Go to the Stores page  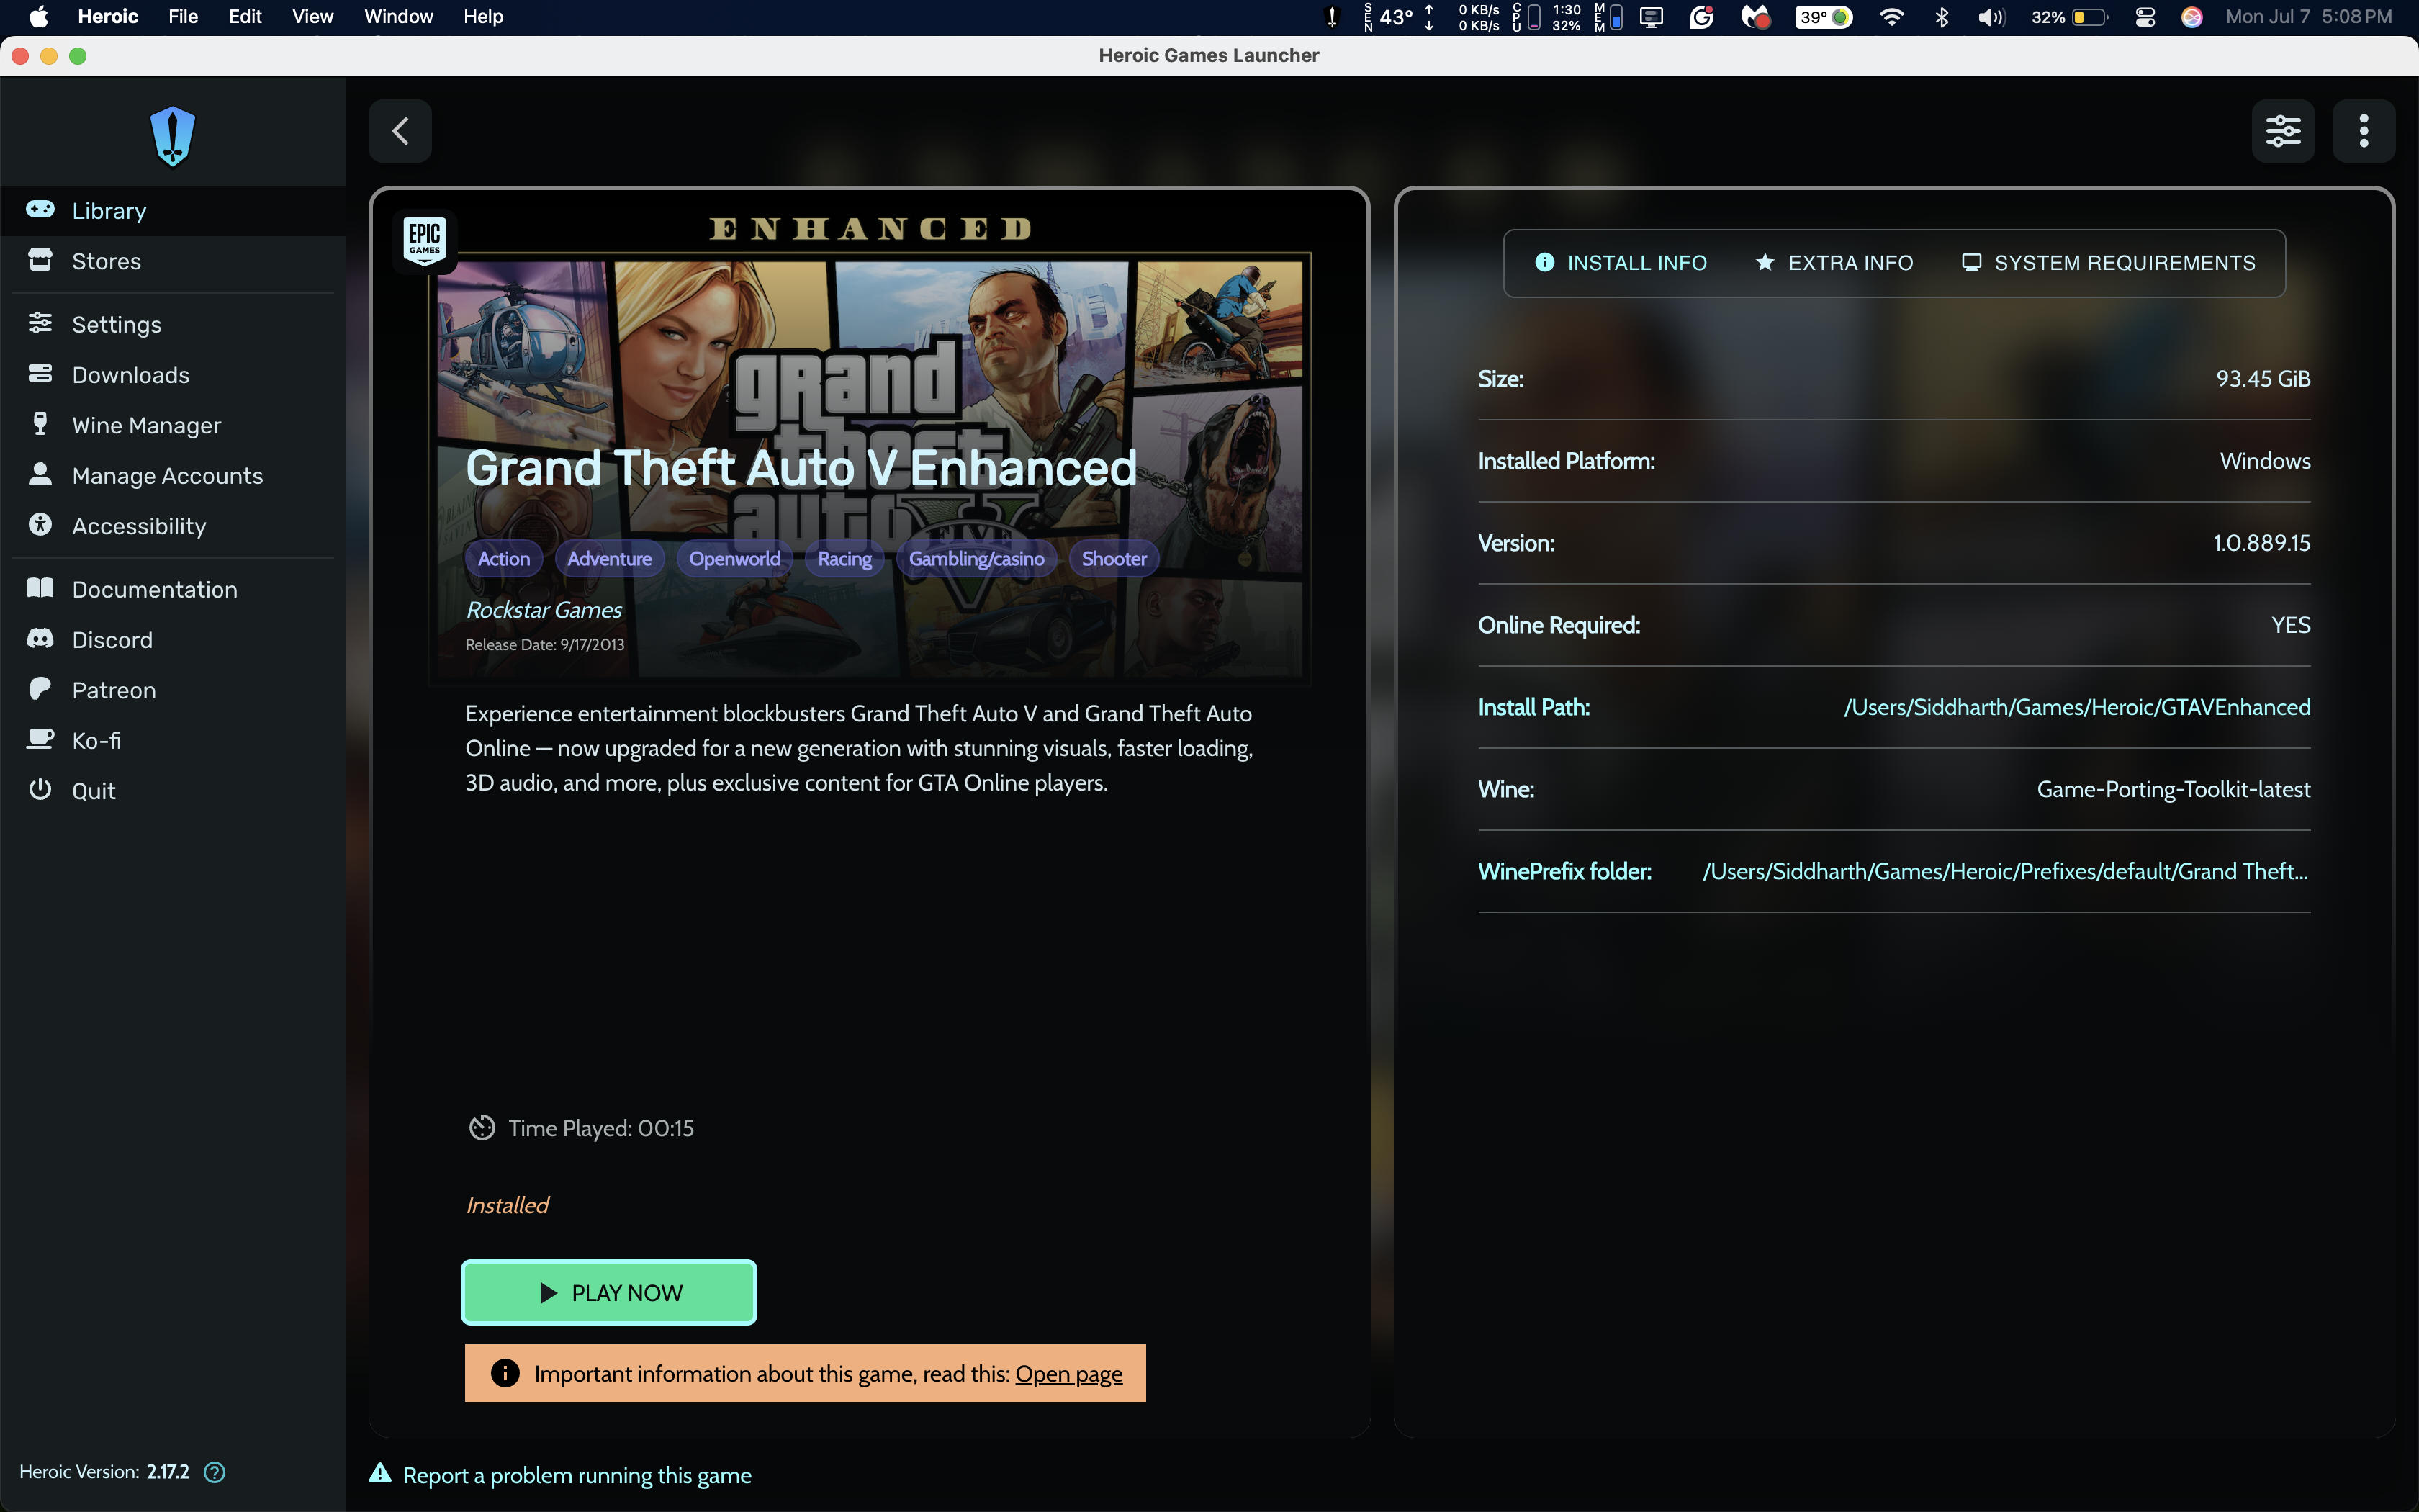point(172,261)
